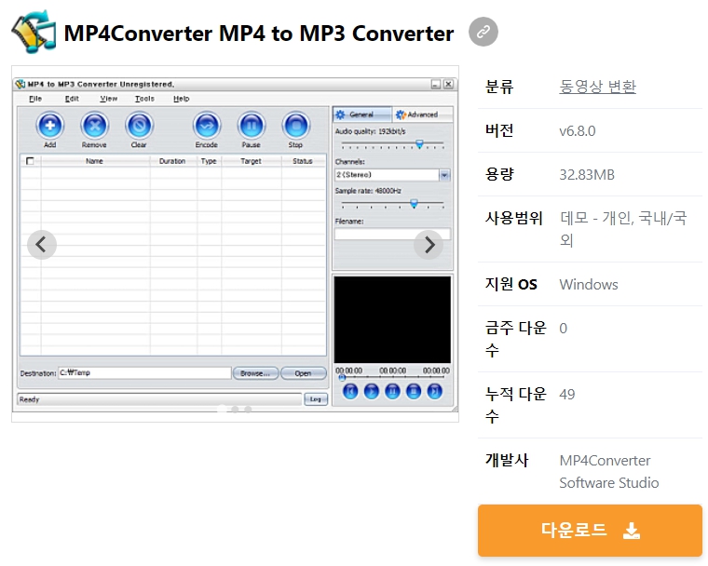Minimize the MP4 to MP3 Converter window
708x566 pixels.
[x=435, y=84]
